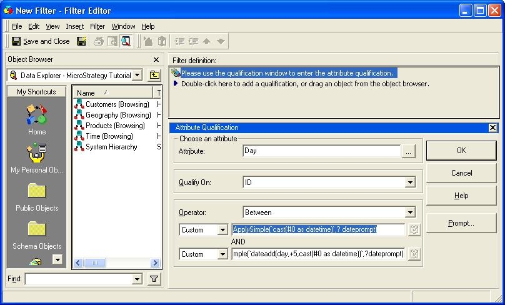Click the Print toolbar icon
The height and width of the screenshot is (305, 505).
point(99,41)
